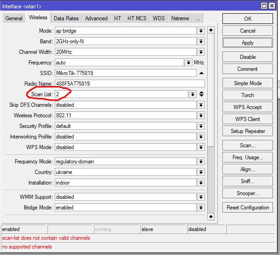280x255 pixels.
Task: Click the Mode field showing ap bridge
Action: coord(126,31)
